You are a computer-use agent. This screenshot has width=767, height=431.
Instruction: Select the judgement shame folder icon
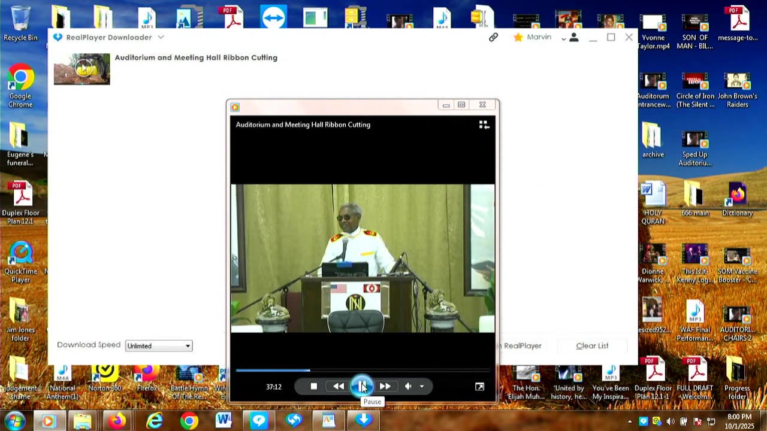(x=20, y=379)
